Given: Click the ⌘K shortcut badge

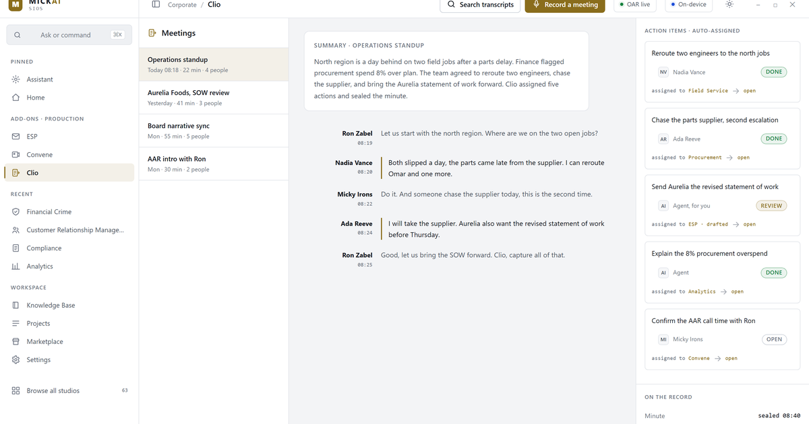Looking at the screenshot, I should click(x=117, y=35).
